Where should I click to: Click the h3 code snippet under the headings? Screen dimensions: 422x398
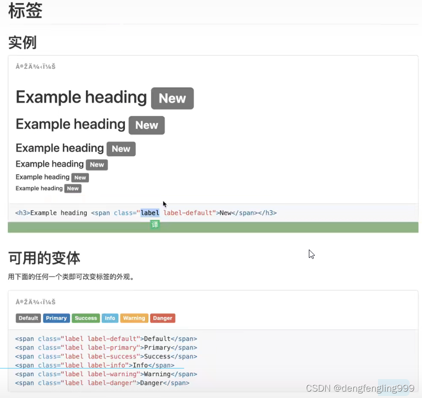point(146,213)
